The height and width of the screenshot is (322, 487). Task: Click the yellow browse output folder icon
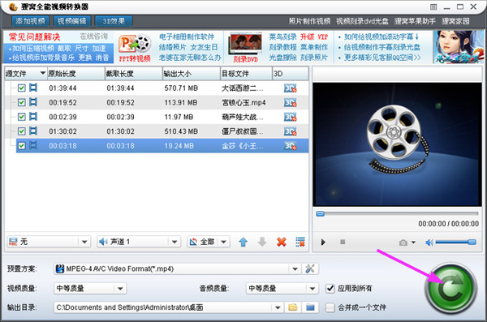click(x=292, y=307)
